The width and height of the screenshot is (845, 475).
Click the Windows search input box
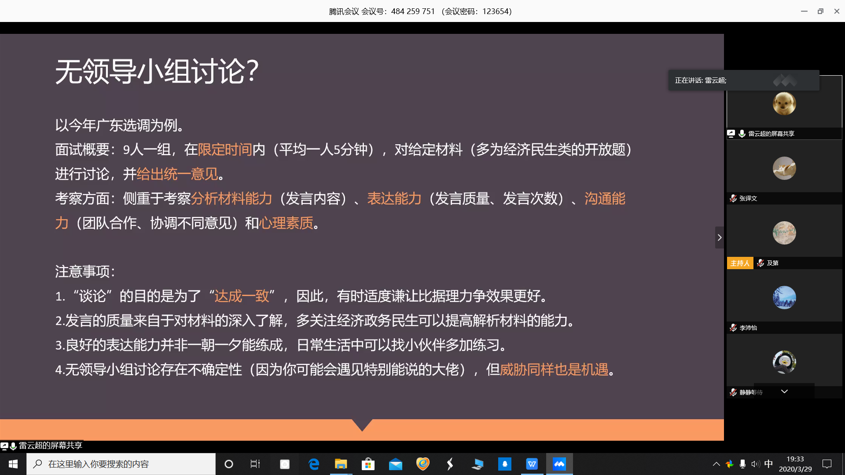tap(121, 464)
